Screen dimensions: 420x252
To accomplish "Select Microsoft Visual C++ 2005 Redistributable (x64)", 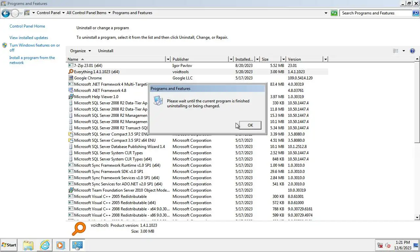I will [x=198, y=203].
